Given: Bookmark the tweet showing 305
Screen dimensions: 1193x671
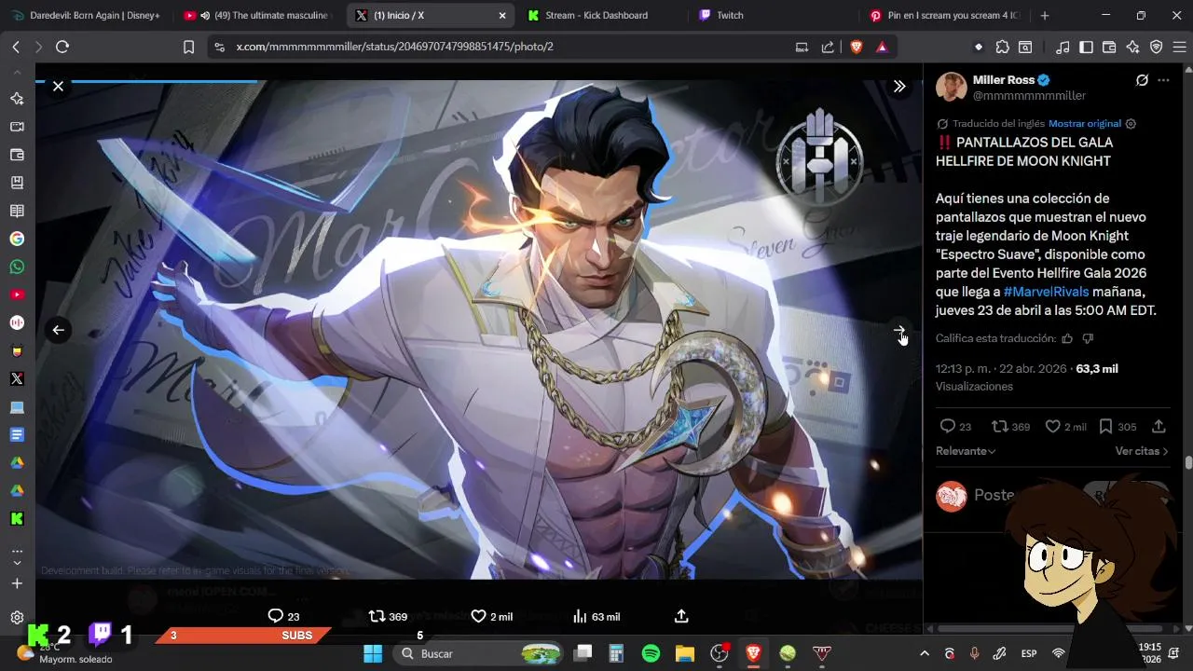Looking at the screenshot, I should point(1117,426).
